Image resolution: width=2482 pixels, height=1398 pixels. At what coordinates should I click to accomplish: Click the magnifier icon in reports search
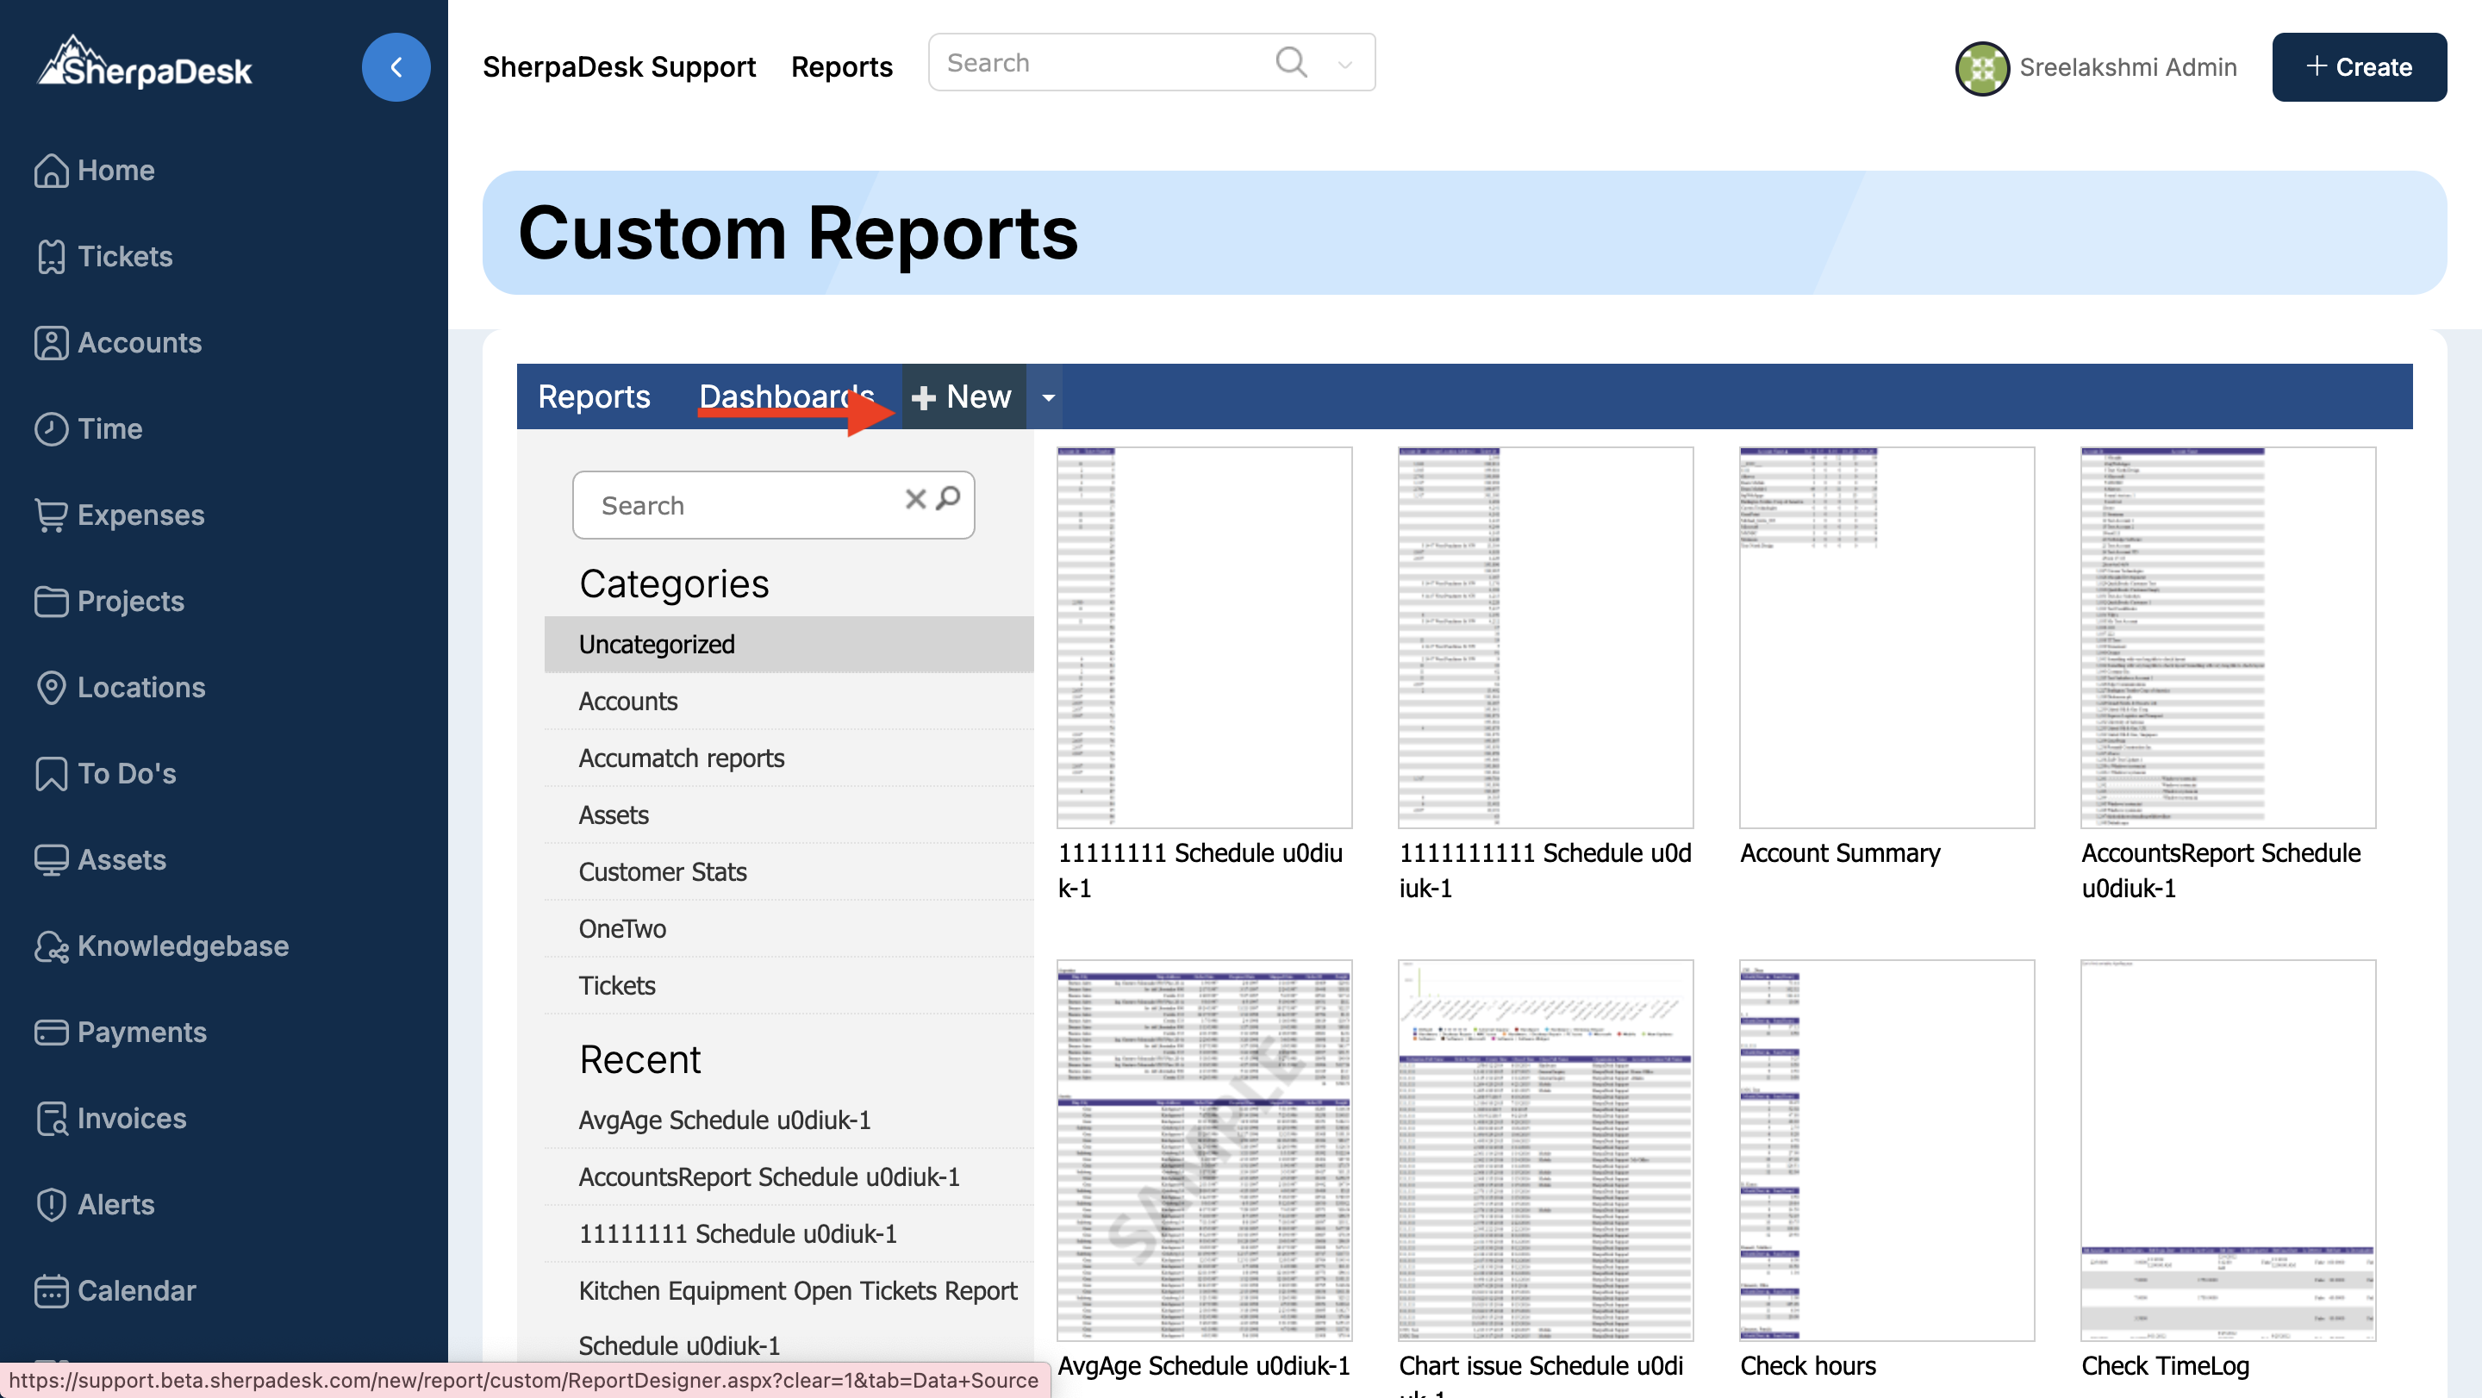click(x=948, y=498)
